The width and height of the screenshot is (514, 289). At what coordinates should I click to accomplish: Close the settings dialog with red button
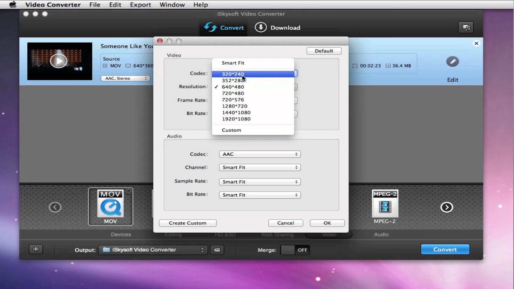[x=160, y=41]
